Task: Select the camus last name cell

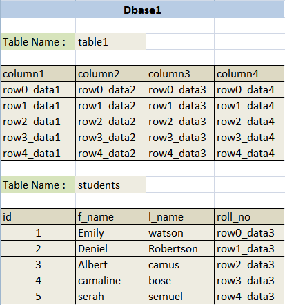Action: (180, 264)
